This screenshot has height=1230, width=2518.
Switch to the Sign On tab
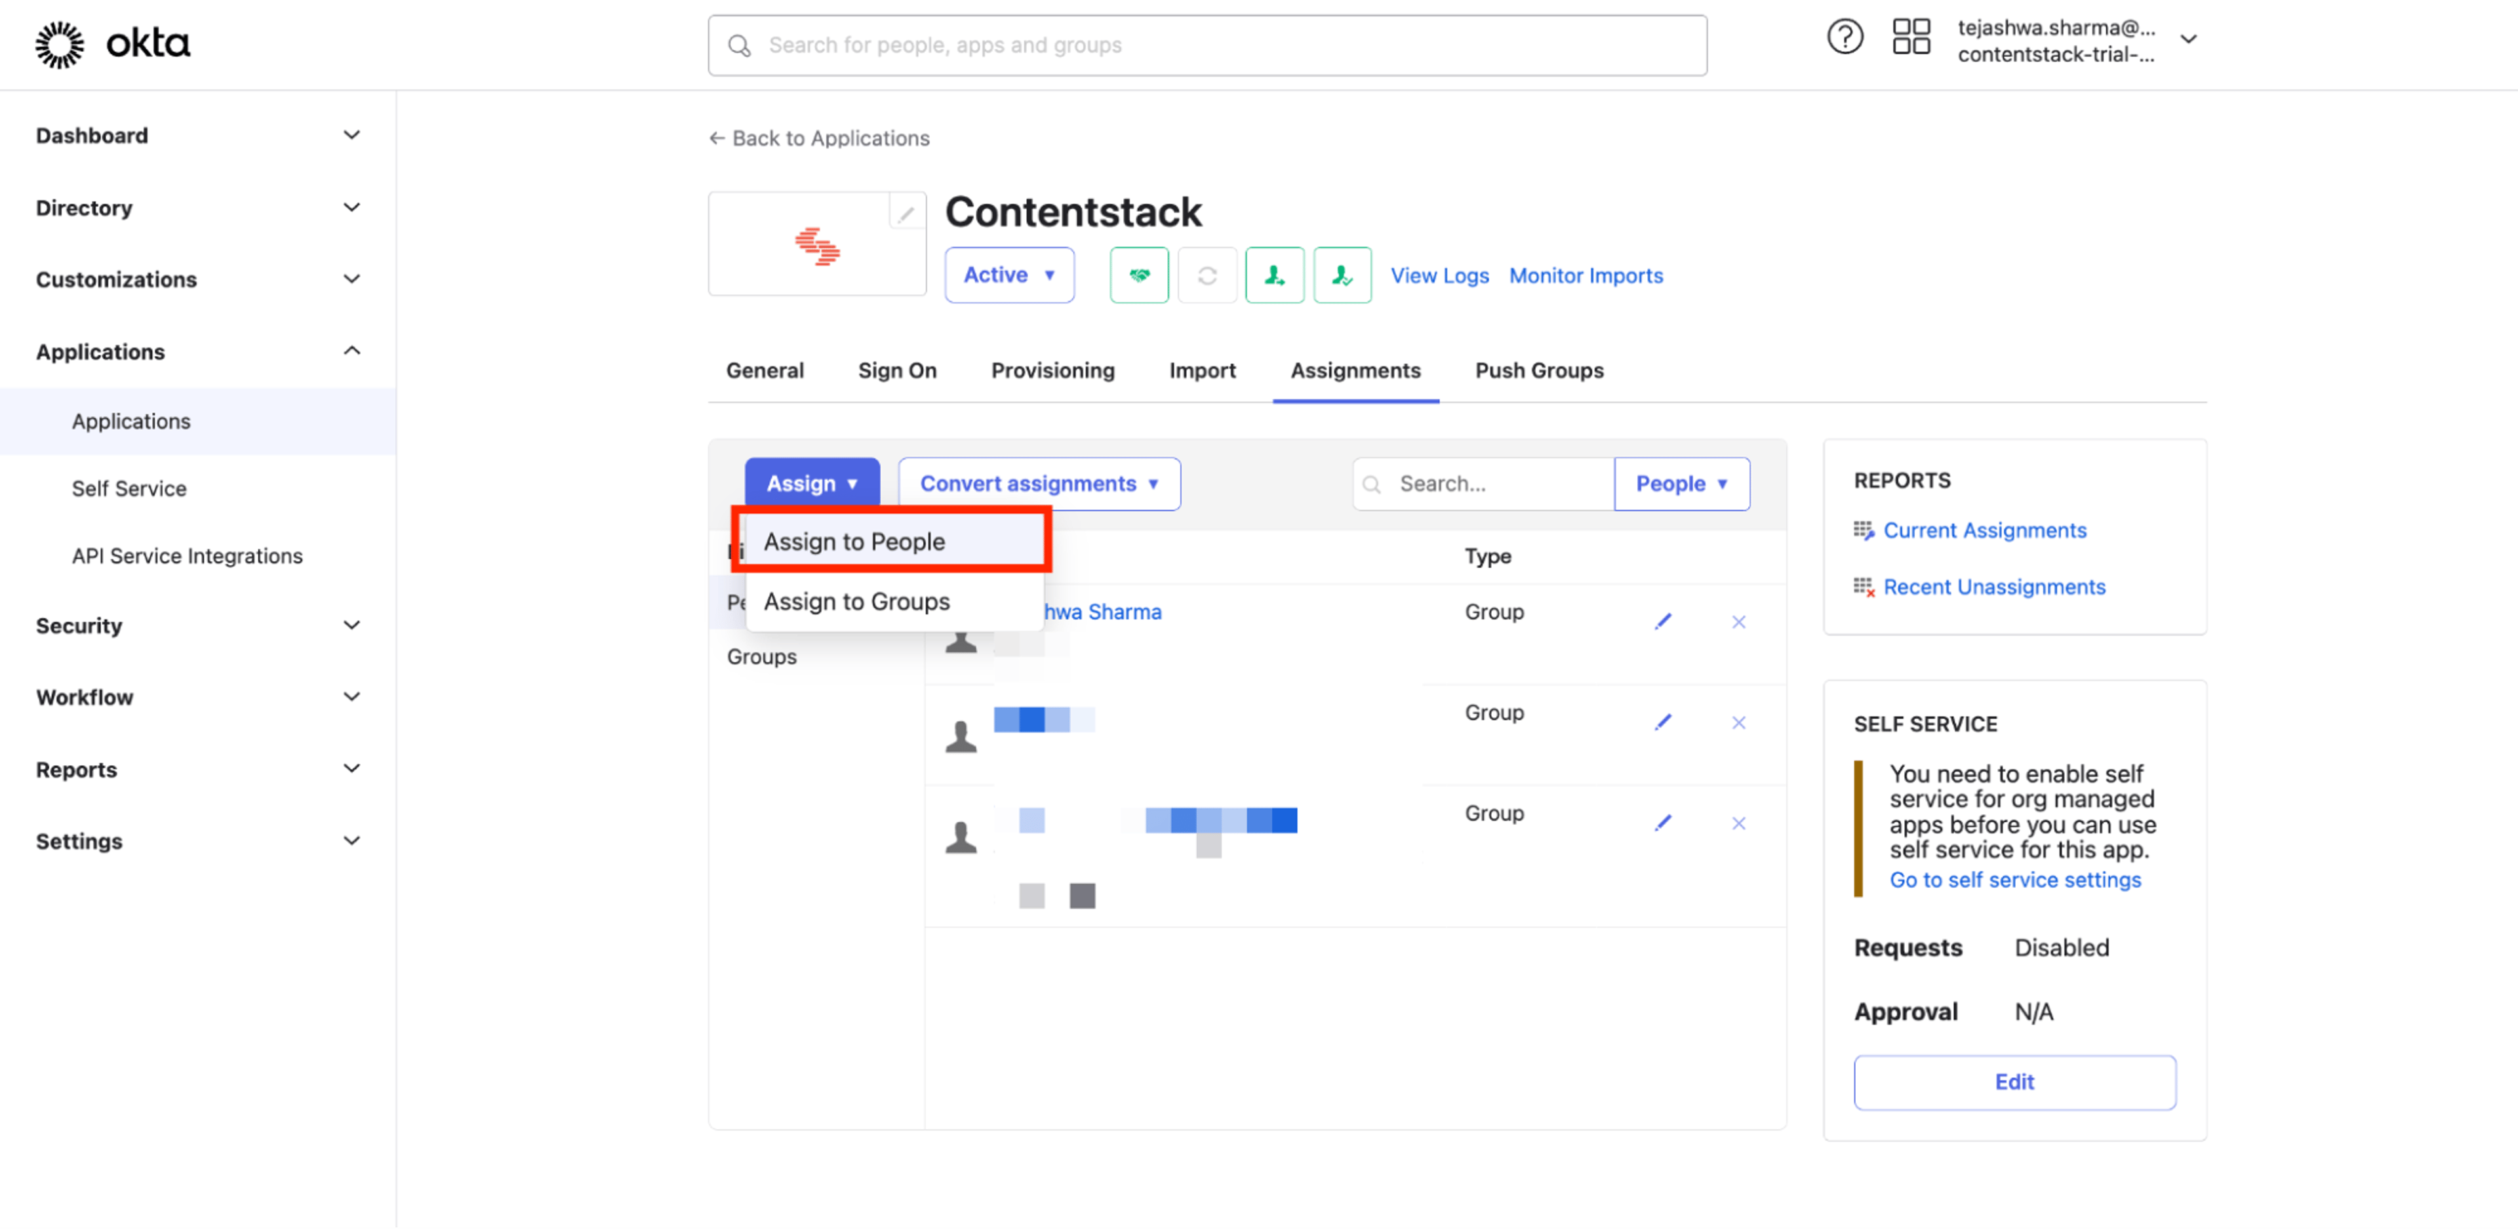pos(896,370)
